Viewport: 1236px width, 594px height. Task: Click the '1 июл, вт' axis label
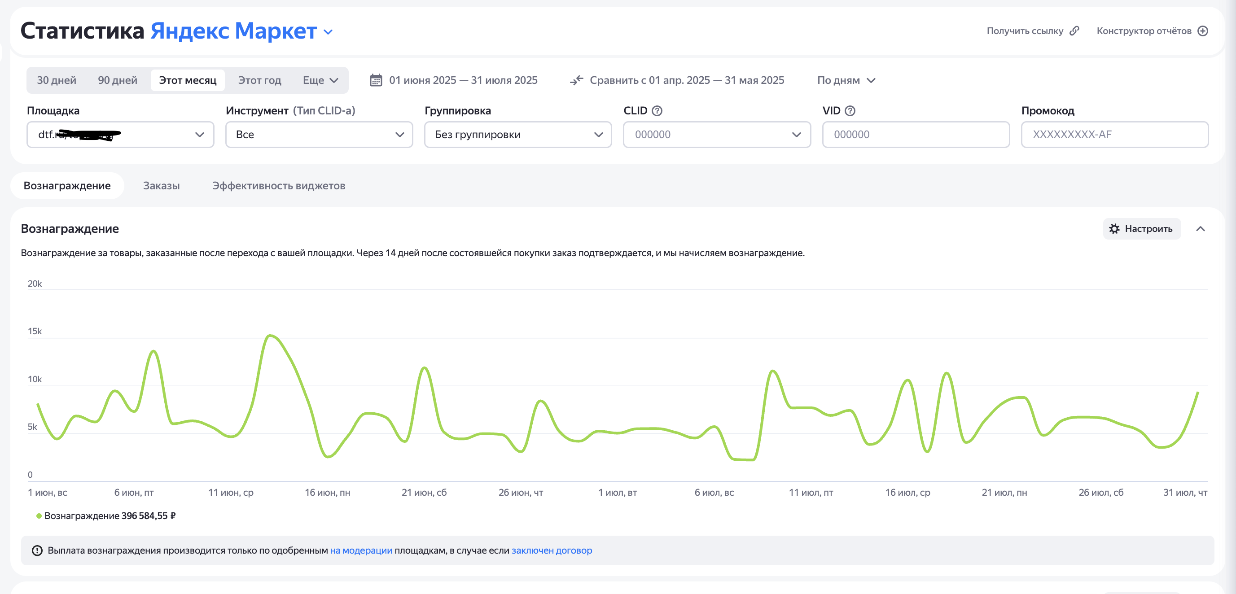pos(617,492)
